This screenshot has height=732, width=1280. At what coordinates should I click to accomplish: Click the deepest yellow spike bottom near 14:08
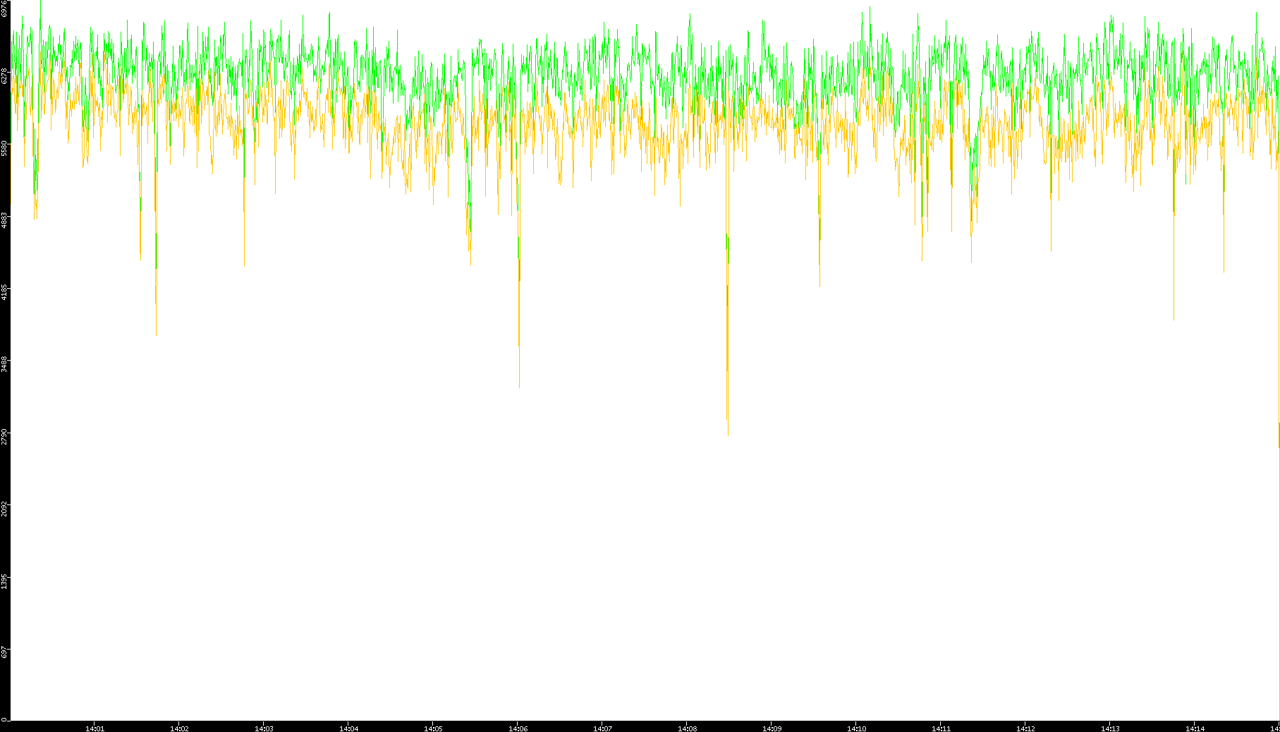(728, 435)
